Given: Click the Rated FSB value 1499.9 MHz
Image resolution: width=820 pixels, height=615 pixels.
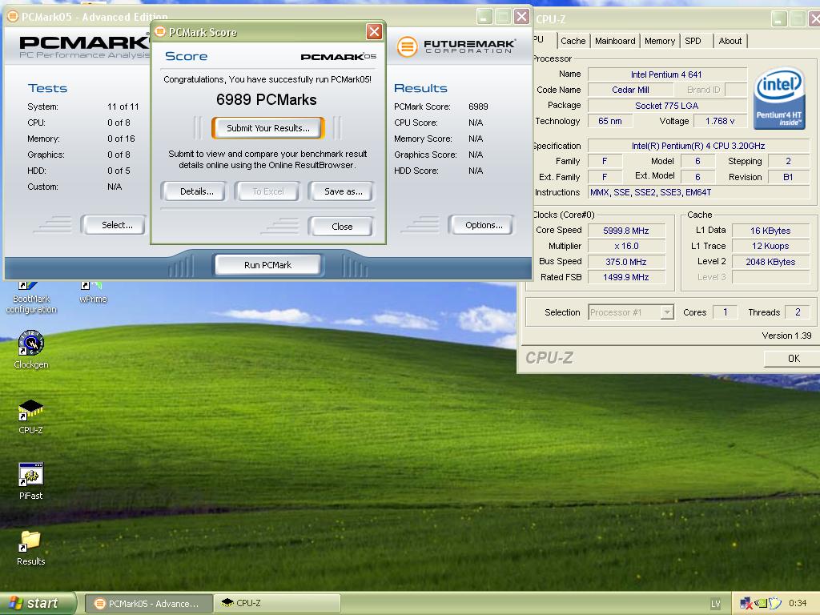Looking at the screenshot, I should (626, 277).
